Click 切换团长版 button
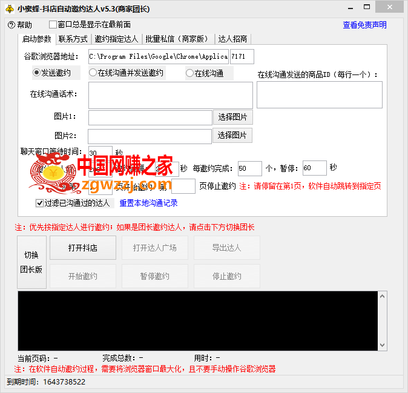 tap(31, 262)
